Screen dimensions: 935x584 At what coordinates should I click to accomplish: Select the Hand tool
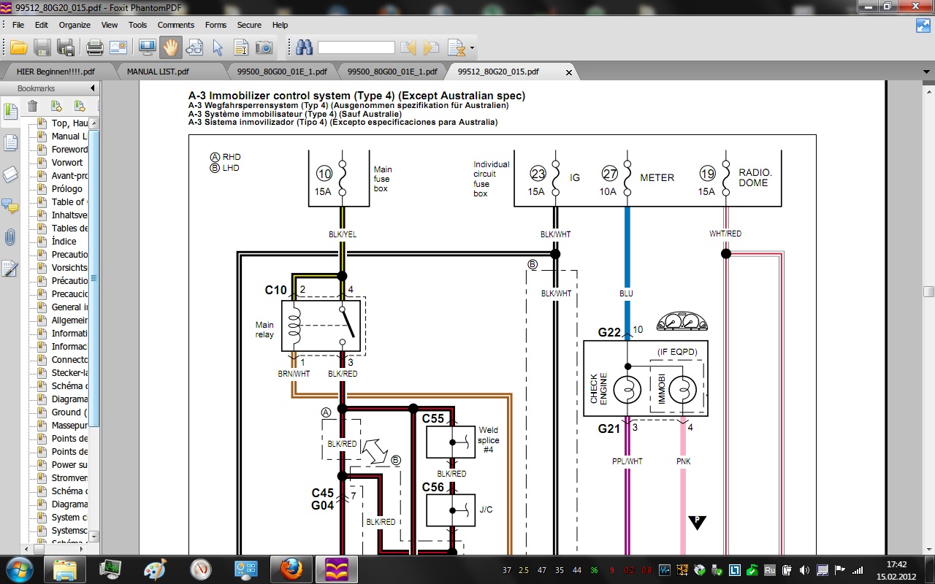171,48
